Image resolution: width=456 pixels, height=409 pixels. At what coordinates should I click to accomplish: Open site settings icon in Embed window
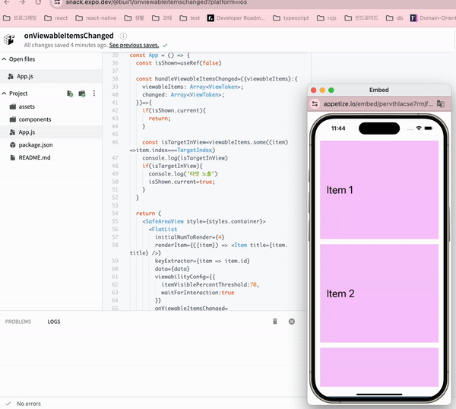pyautogui.click(x=315, y=103)
